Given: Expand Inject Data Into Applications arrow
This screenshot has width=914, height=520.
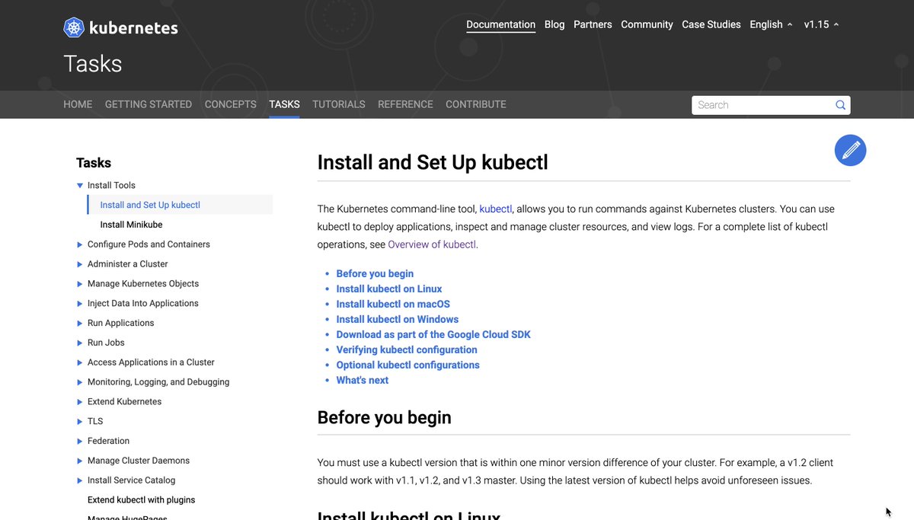Looking at the screenshot, I should pyautogui.click(x=80, y=304).
